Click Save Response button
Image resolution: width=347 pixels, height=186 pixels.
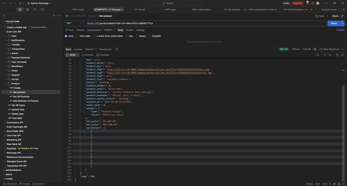329,49
